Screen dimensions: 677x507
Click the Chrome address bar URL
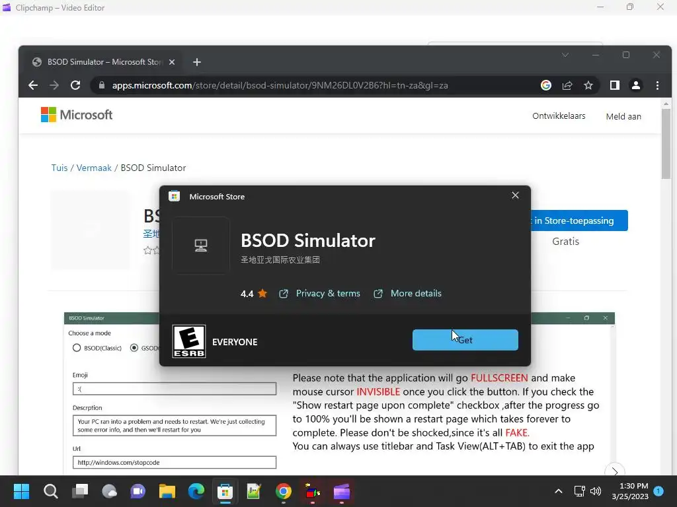coord(280,85)
